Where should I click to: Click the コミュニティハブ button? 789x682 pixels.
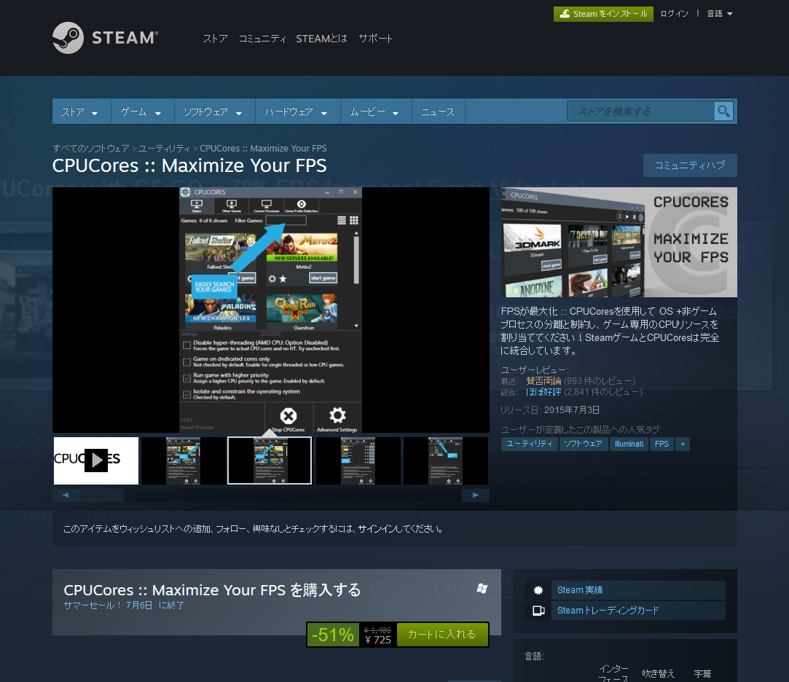click(690, 165)
